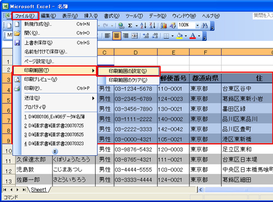The image size is (273, 202).
Task: Click Increase Decimal icon
Action: click(146, 36)
